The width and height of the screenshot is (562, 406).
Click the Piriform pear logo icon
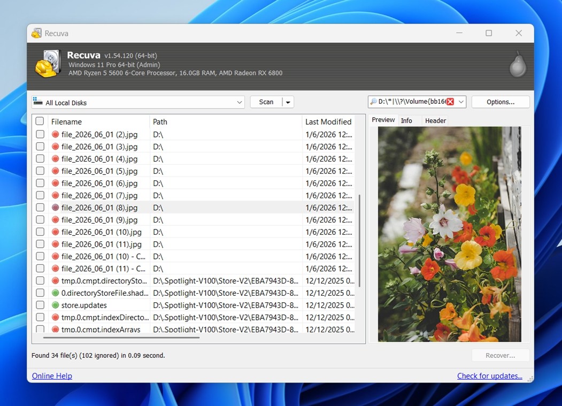pos(518,64)
